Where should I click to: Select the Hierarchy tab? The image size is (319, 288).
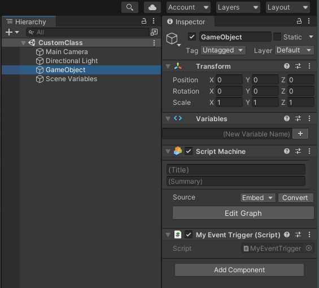[x=29, y=21]
